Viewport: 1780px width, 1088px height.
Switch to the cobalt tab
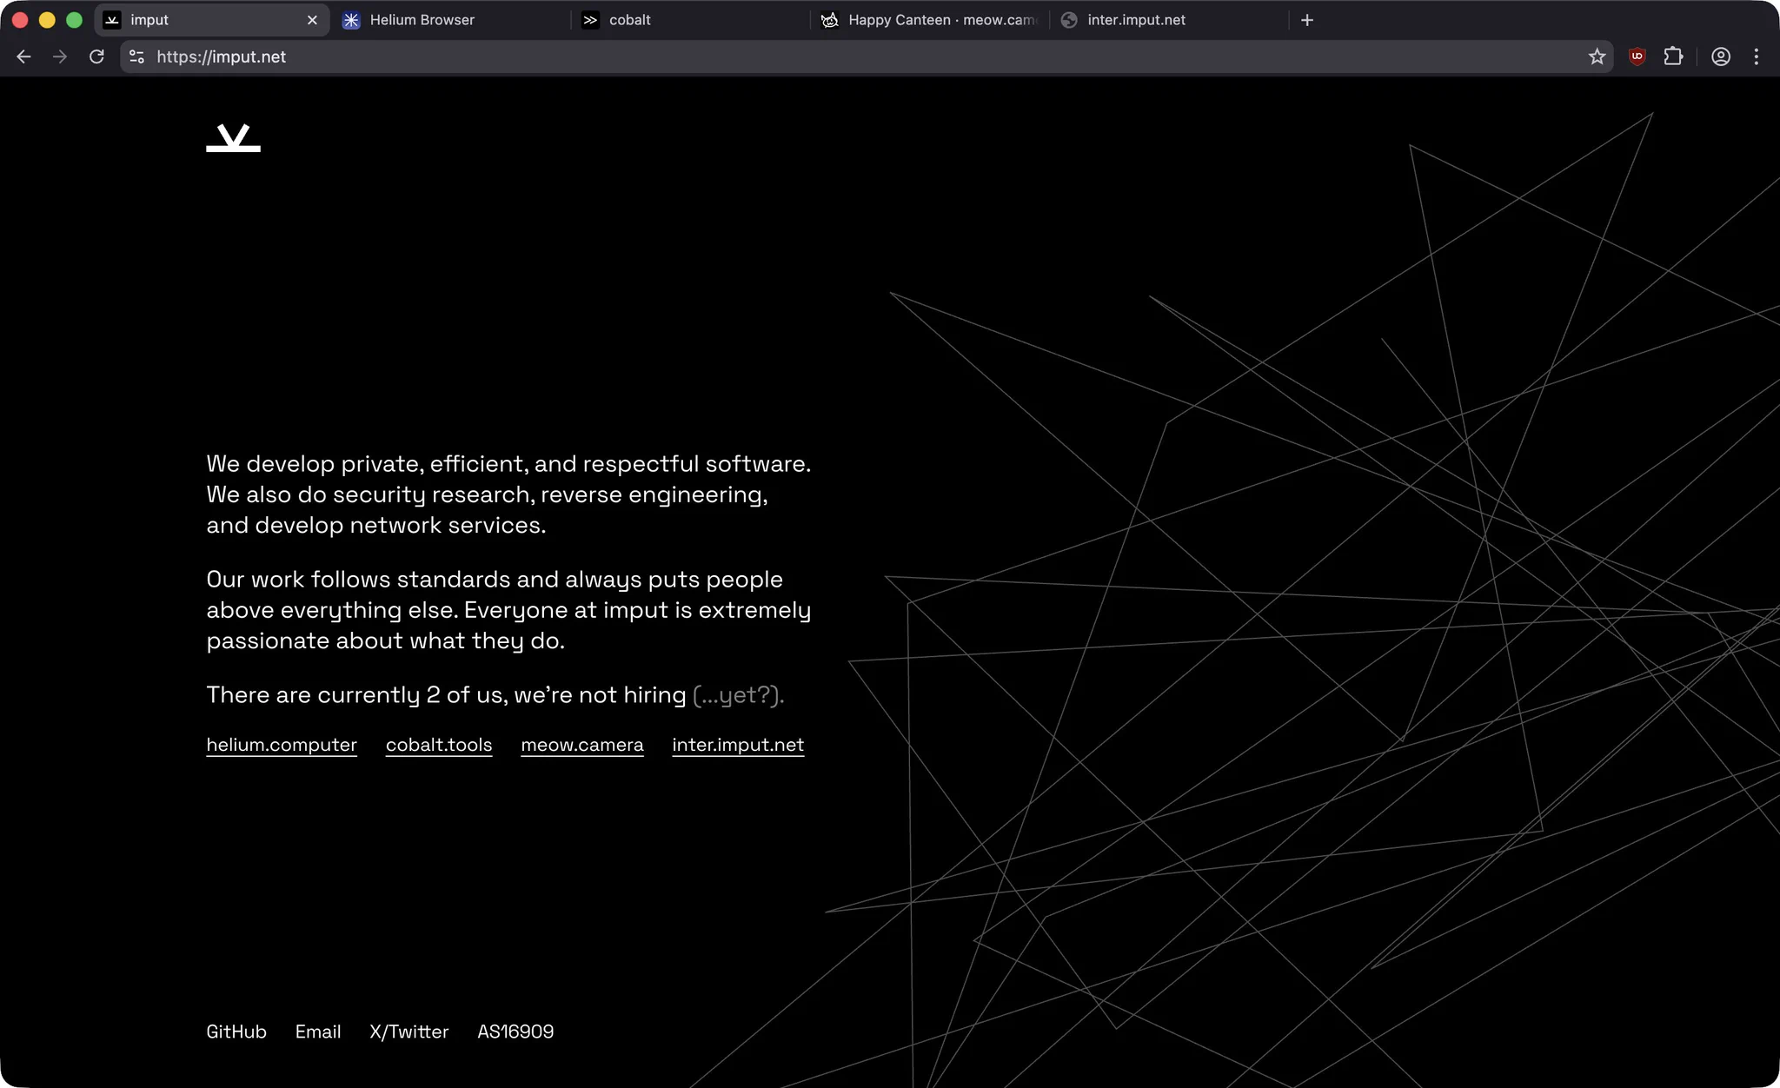tap(690, 20)
